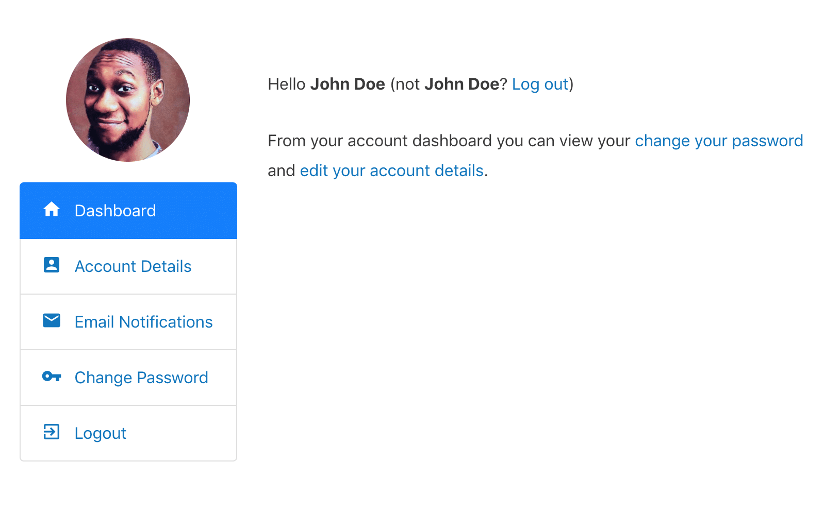Open the Account Details menu item
Screen dimensions: 824x513
tap(128, 266)
